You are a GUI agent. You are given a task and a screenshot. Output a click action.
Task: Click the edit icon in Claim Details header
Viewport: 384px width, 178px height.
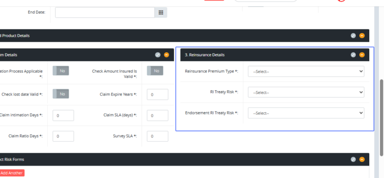pyautogui.click(x=158, y=55)
